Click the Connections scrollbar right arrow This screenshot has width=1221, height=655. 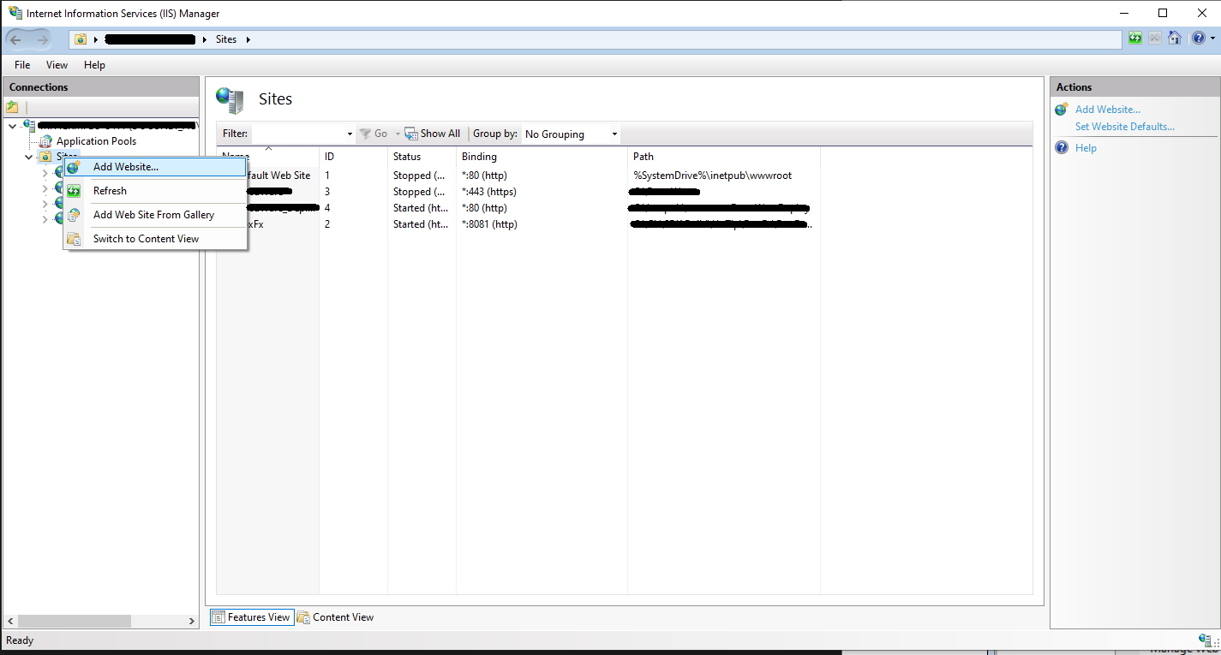[193, 621]
